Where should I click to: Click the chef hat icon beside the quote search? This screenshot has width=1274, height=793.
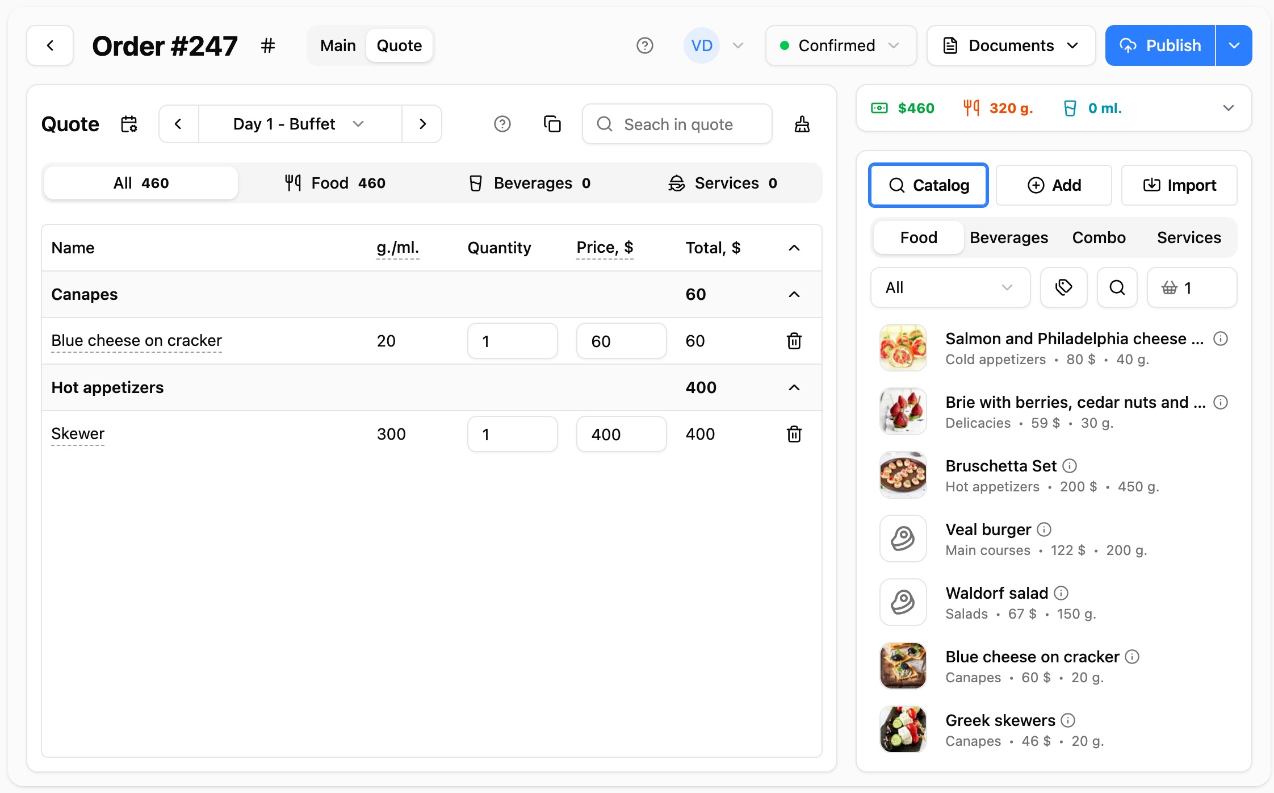coord(802,124)
